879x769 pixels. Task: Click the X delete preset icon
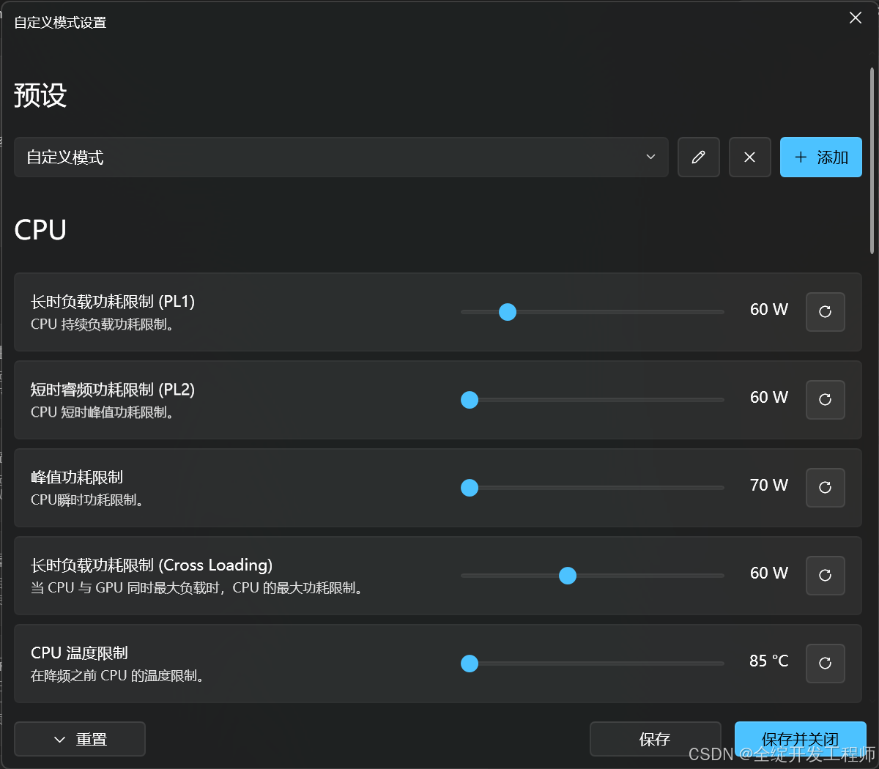749,157
